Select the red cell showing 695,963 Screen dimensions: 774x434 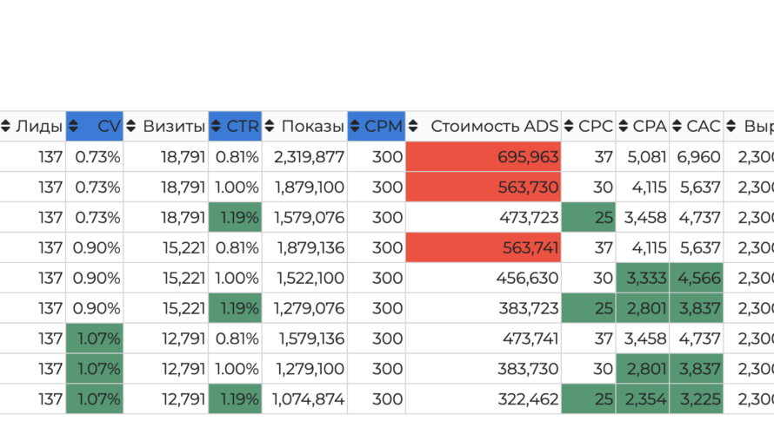point(484,157)
